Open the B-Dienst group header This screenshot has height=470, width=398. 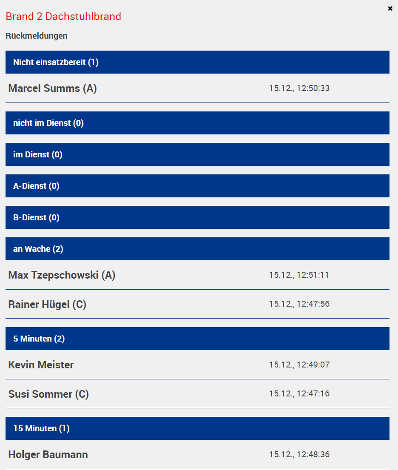click(x=197, y=217)
